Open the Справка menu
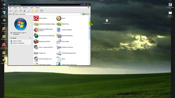 tap(37, 8)
